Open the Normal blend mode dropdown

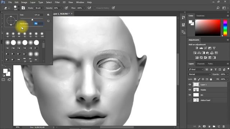pos(199,74)
